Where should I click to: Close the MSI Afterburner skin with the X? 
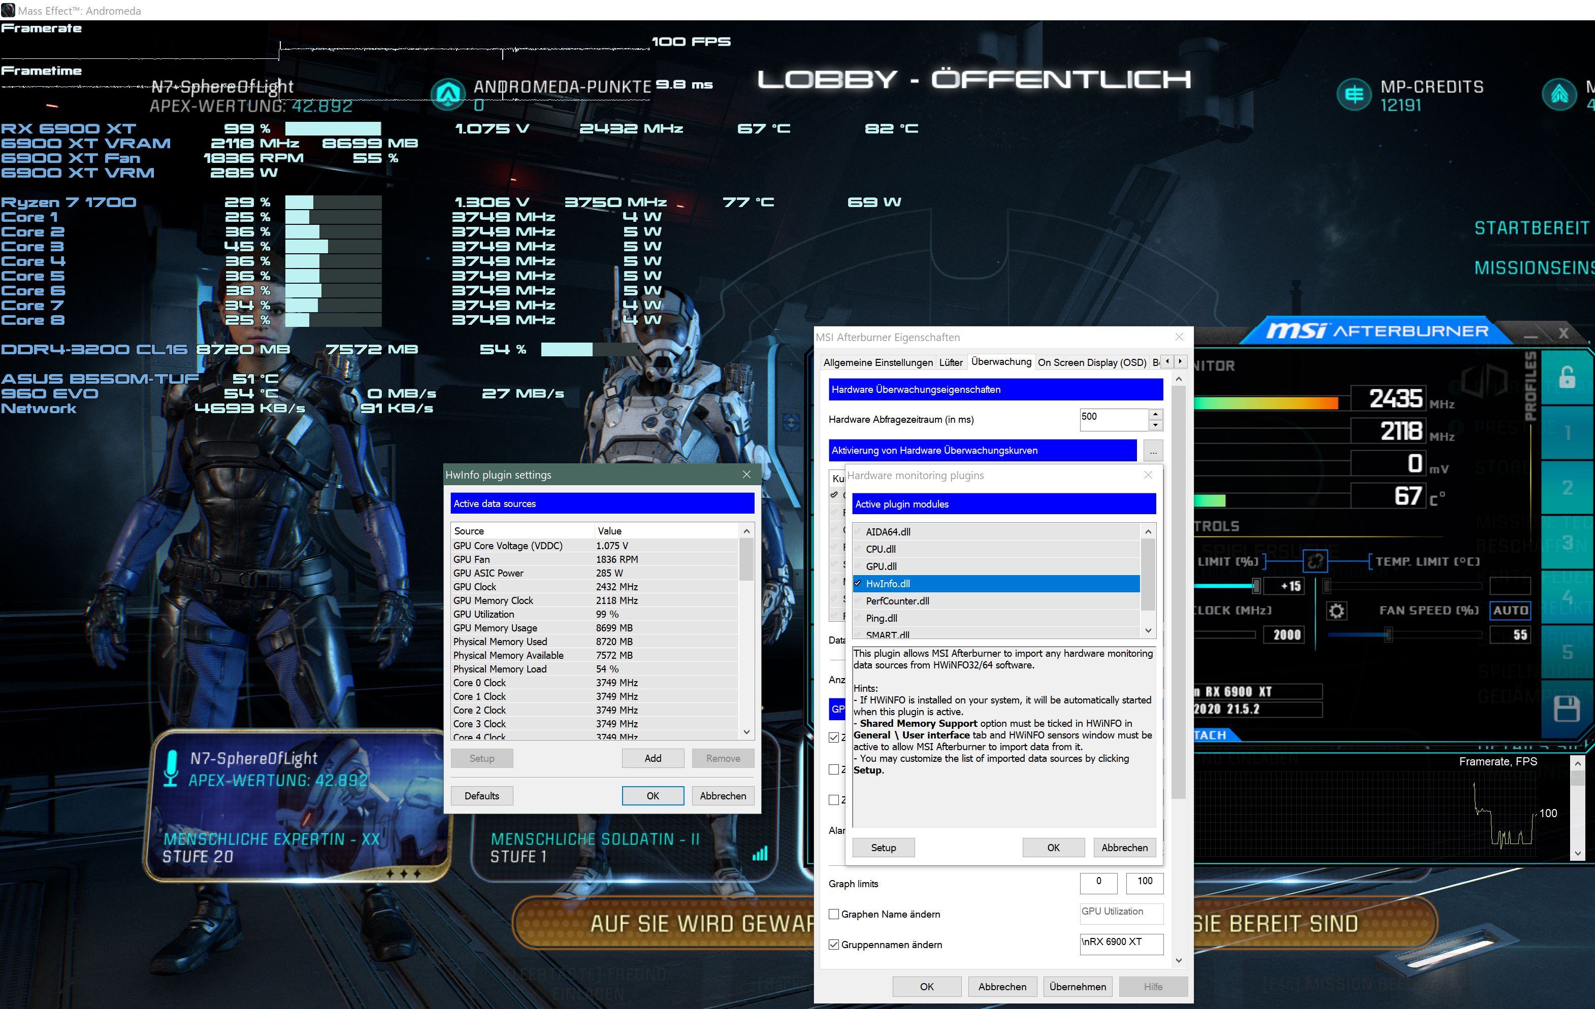[x=1563, y=333]
